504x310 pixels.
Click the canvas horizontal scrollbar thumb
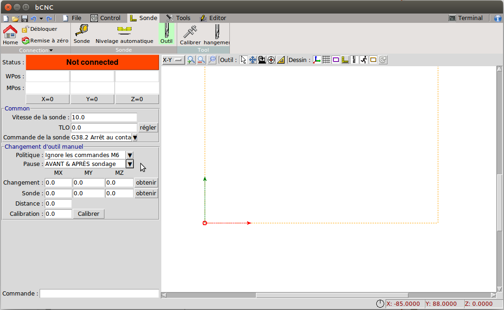[x=332, y=295]
